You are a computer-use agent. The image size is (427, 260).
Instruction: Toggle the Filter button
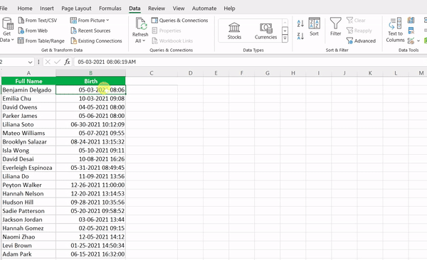pos(335,27)
